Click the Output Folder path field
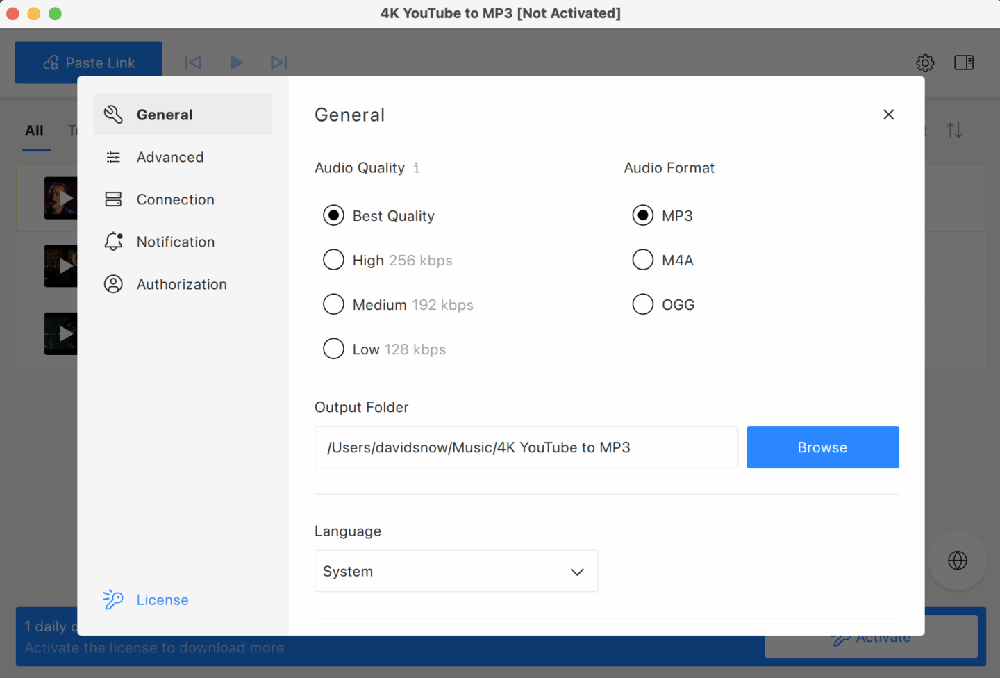This screenshot has height=678, width=1000. point(526,447)
